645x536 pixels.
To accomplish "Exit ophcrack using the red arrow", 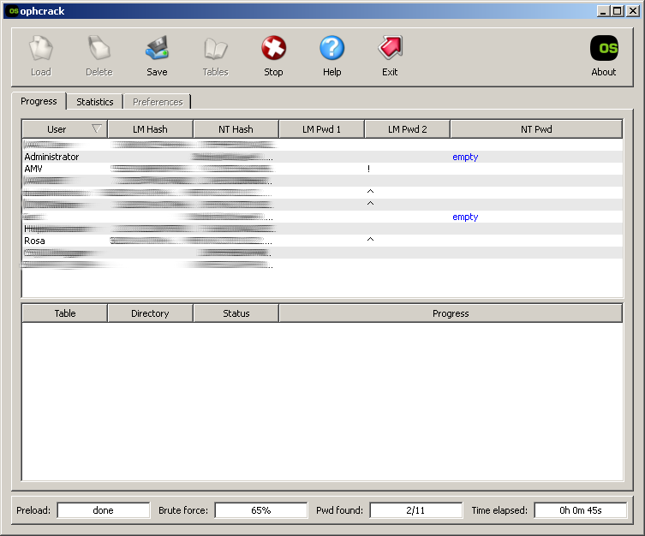I will pyautogui.click(x=390, y=48).
